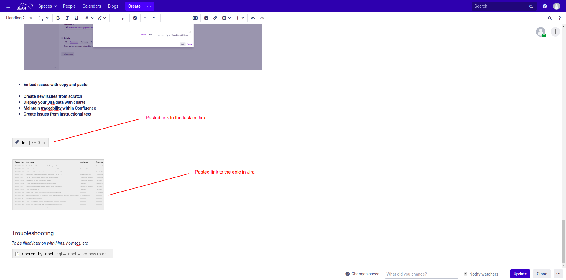Open editor help question mark
The width and height of the screenshot is (566, 280).
tap(559, 18)
